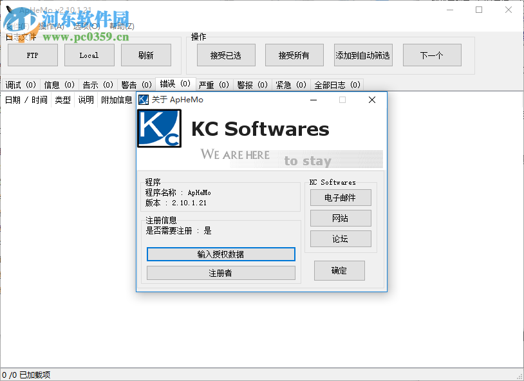
Task: Confirm with the 确定 button
Action: click(339, 271)
